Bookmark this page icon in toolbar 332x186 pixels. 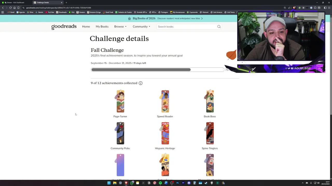tap(18, 8)
